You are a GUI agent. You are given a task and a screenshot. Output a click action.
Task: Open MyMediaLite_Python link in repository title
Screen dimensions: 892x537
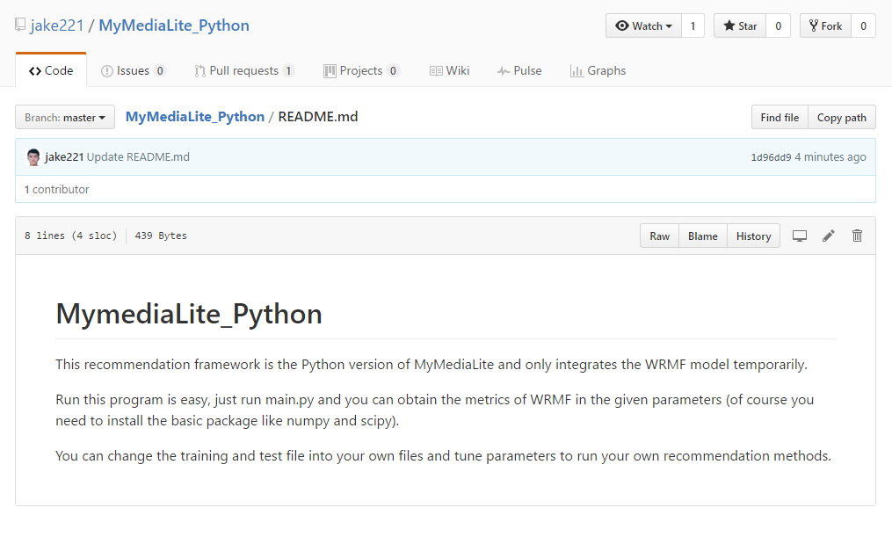(174, 25)
